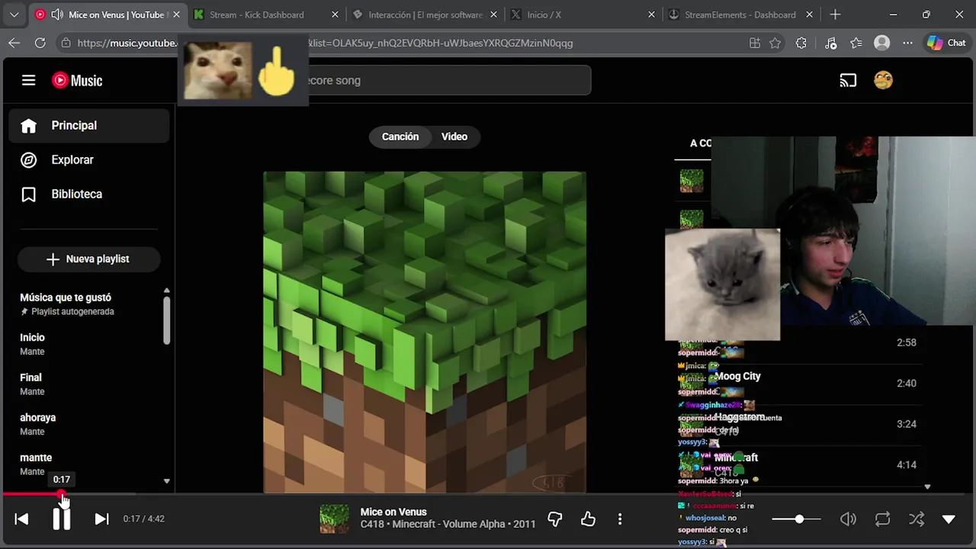
Task: Open more actions for current song
Action: click(x=620, y=519)
